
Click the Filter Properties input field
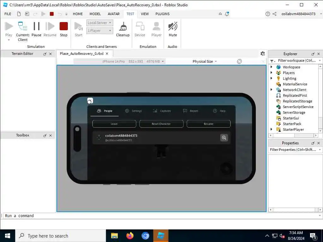click(x=293, y=150)
